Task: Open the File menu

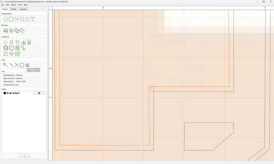Action: pos(3,5)
